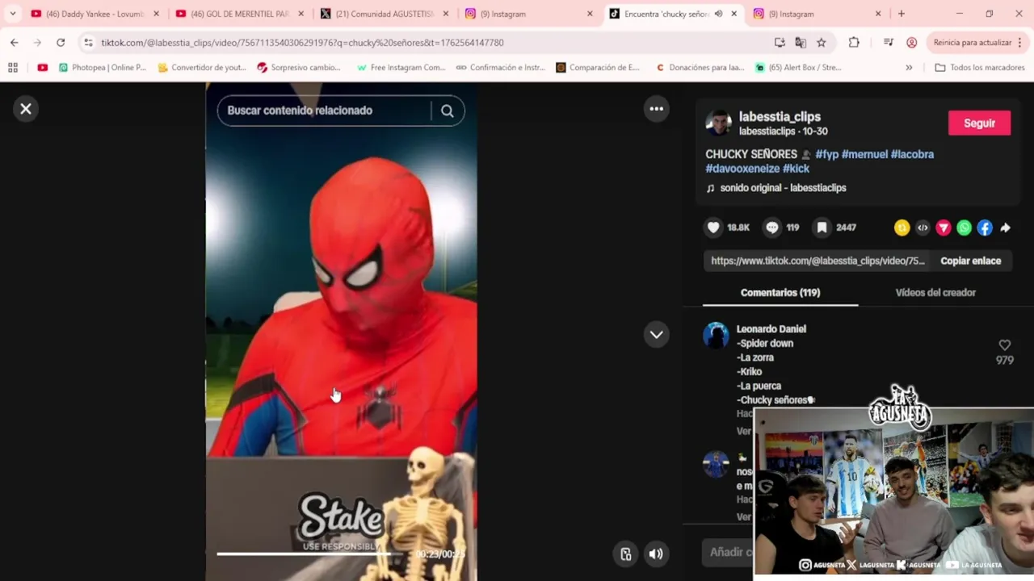Toggle the clear-display icon beside volume
This screenshot has height=581, width=1034.
click(x=625, y=554)
